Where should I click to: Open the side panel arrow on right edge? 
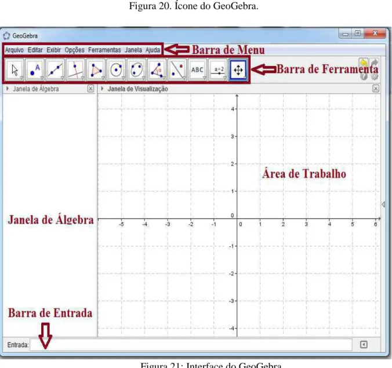click(383, 205)
